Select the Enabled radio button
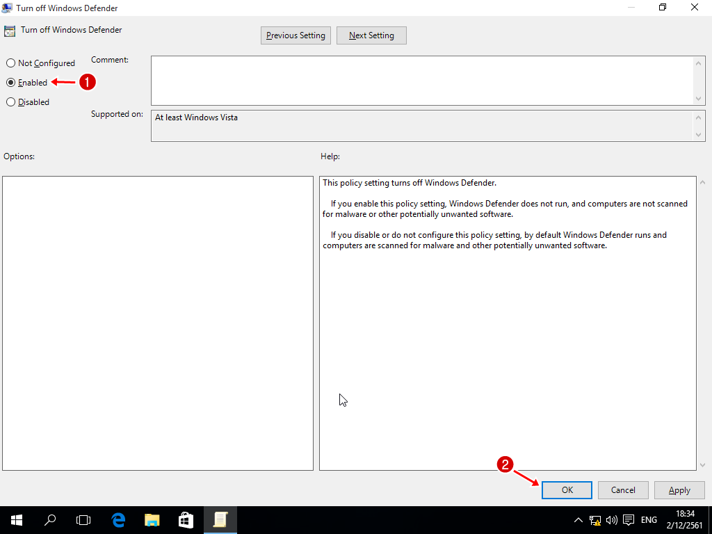712x534 pixels. coord(11,83)
